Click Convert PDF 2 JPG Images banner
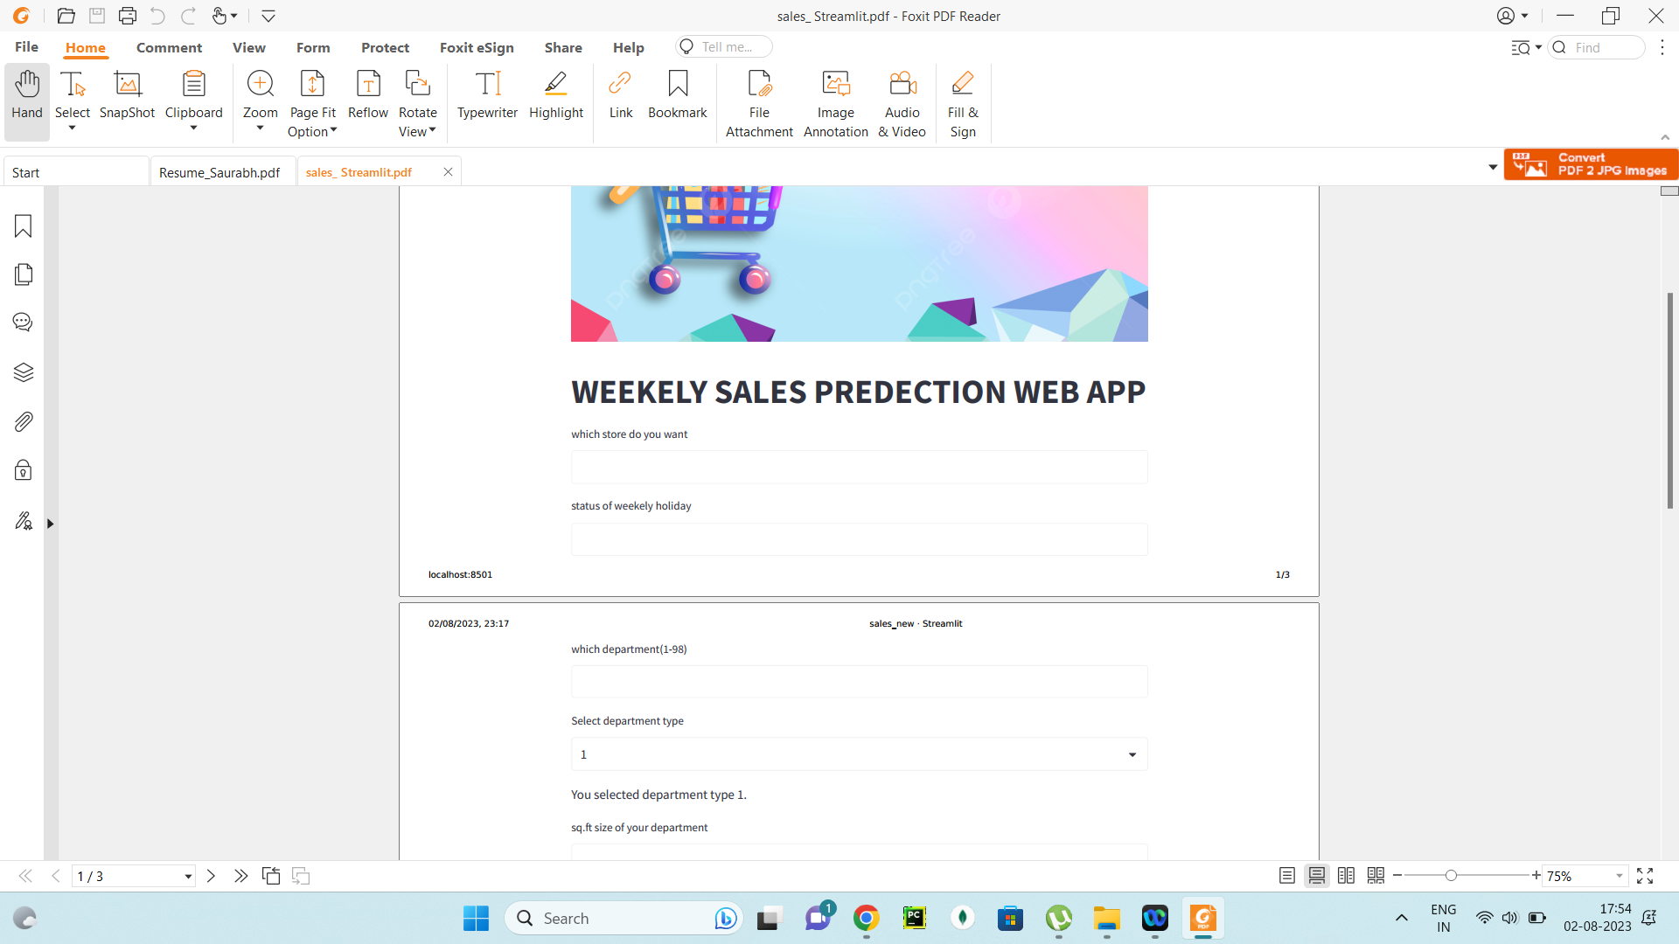The height and width of the screenshot is (944, 1679). pos(1591,164)
